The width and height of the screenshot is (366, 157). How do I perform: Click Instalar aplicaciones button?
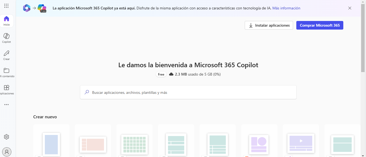(269, 25)
